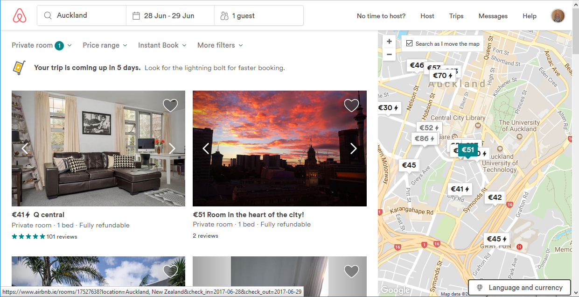Heart the Room in the heart of the city listing
Viewport: 579px width, 297px height.
pyautogui.click(x=351, y=106)
